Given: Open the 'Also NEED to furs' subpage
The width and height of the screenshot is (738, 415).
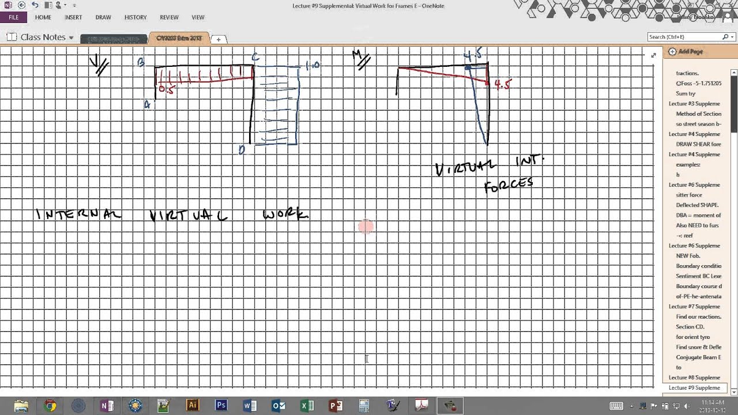Looking at the screenshot, I should [x=698, y=225].
